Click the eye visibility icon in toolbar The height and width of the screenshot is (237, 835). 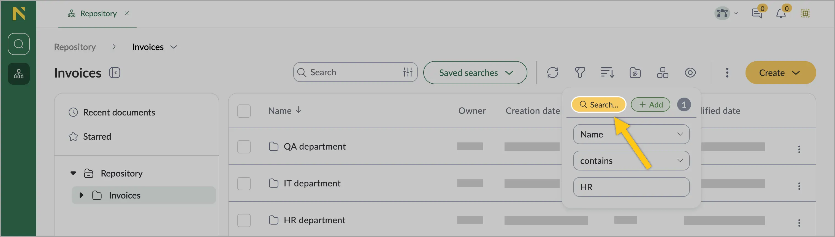pos(690,73)
